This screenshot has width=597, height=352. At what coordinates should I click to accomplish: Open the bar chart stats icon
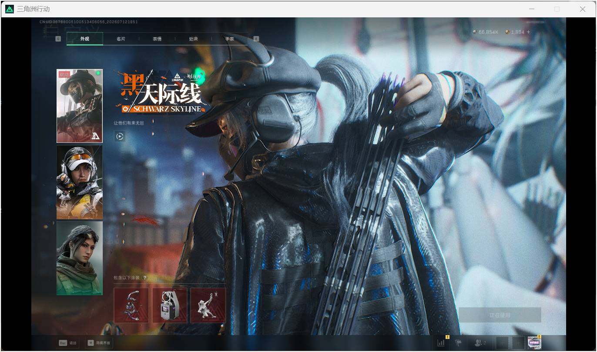[x=441, y=342]
